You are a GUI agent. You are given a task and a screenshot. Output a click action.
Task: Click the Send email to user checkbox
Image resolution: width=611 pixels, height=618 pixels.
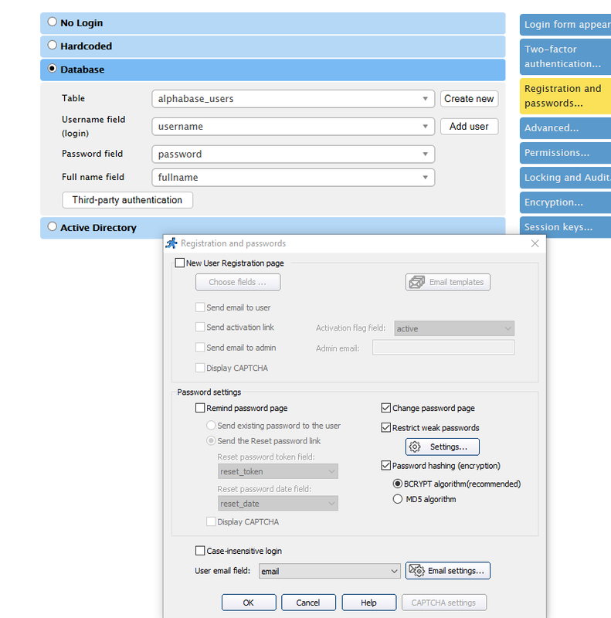(x=200, y=307)
